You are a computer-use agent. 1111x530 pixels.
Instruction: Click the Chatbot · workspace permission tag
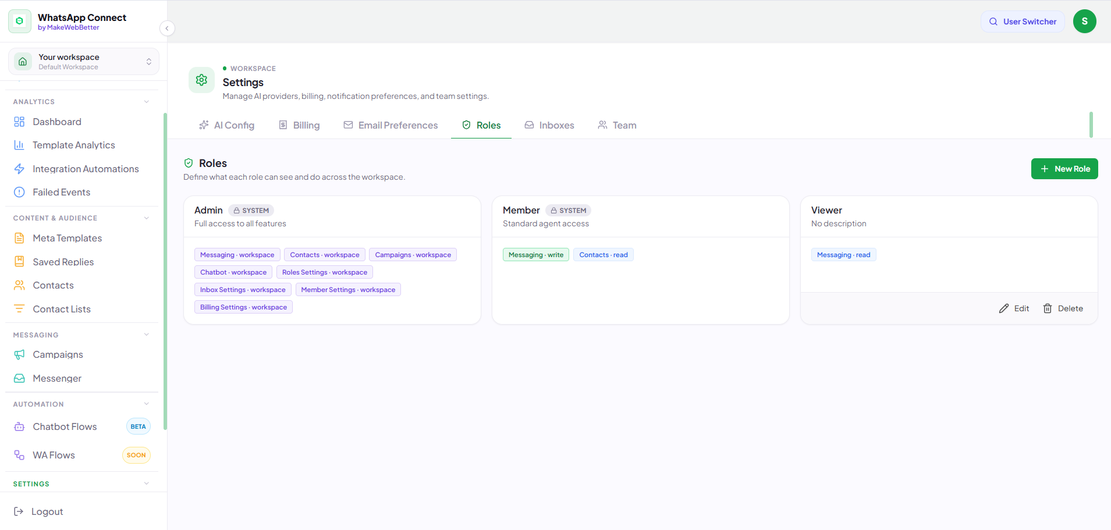pyautogui.click(x=233, y=272)
